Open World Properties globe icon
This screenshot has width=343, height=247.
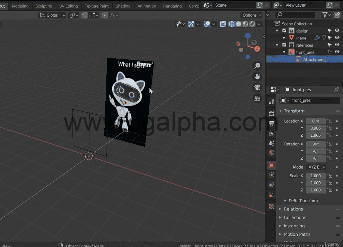[x=271, y=153]
